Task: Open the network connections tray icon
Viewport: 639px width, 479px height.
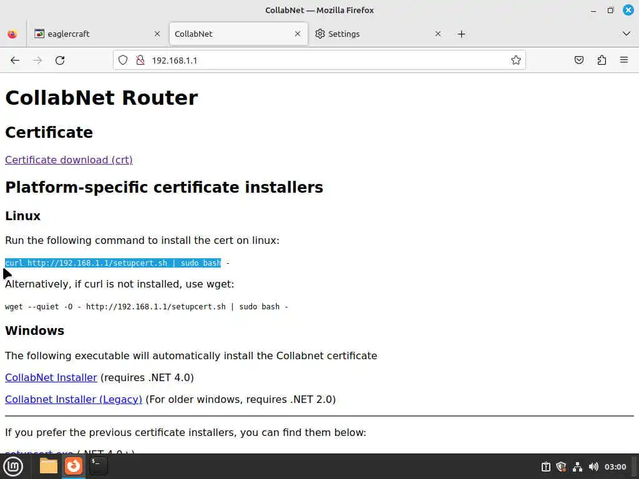Action: coord(577,467)
